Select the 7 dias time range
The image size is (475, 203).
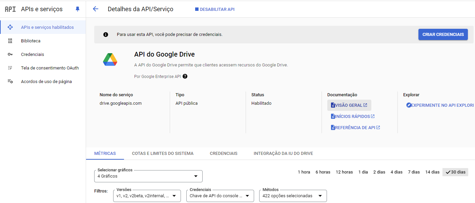click(x=414, y=172)
